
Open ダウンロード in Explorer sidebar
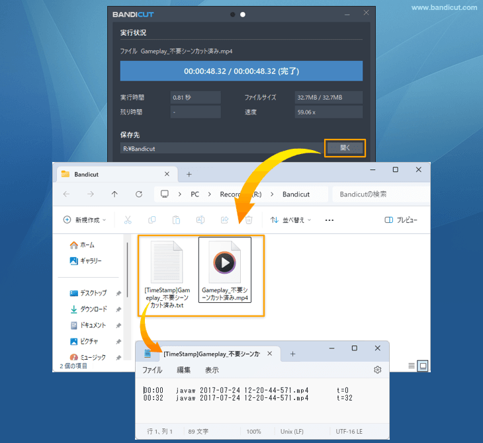click(x=89, y=309)
